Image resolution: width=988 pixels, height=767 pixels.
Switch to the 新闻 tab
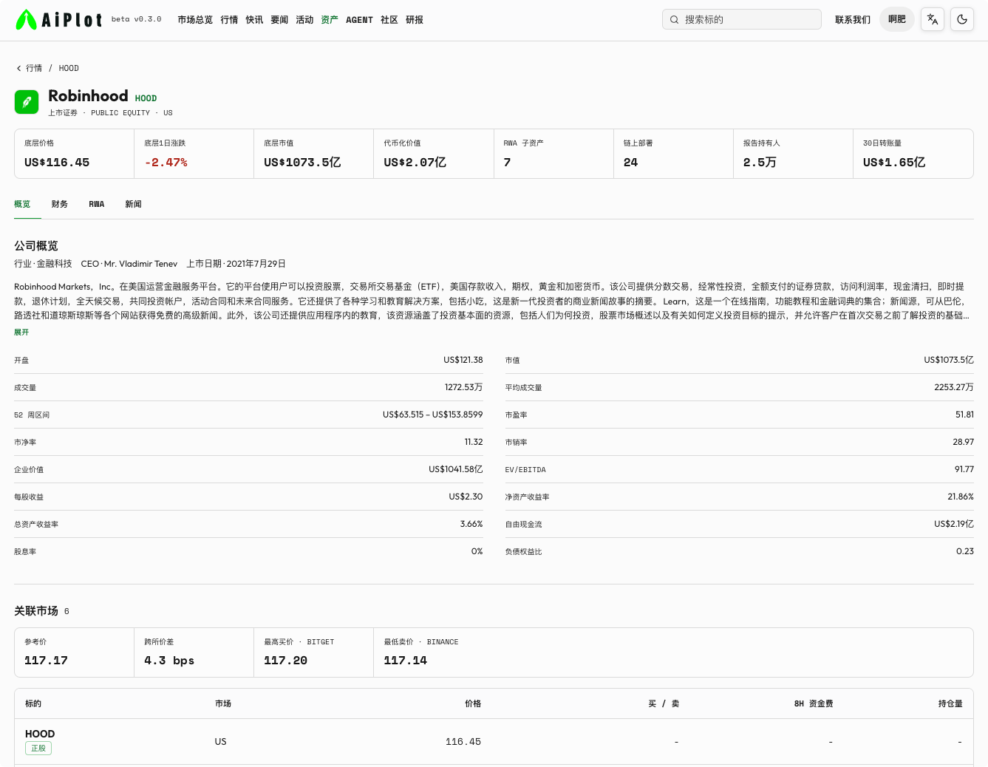(x=133, y=204)
